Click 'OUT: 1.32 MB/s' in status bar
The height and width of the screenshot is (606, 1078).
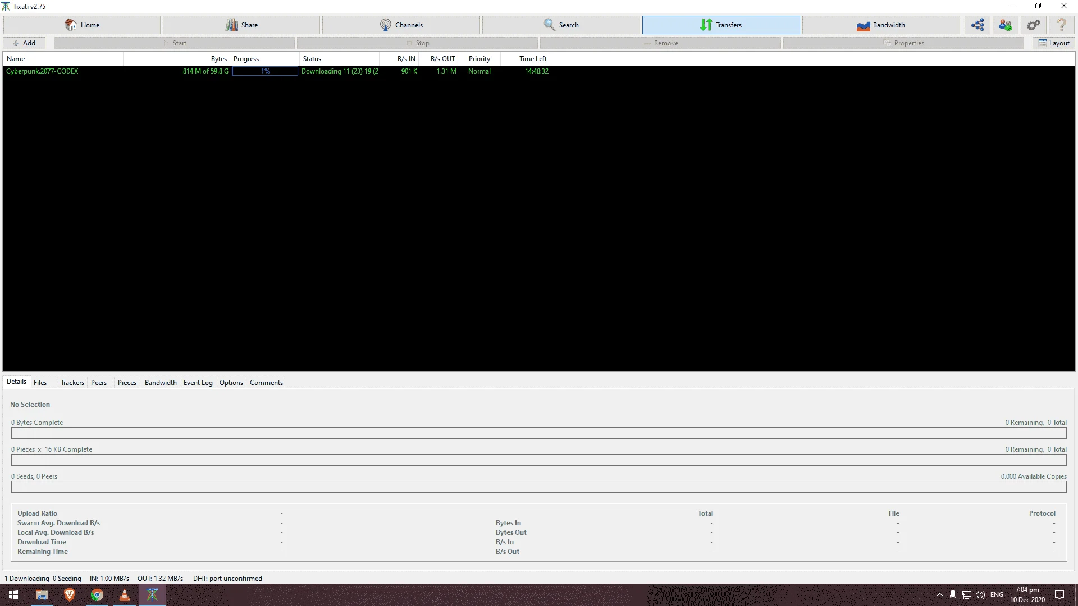(161, 579)
